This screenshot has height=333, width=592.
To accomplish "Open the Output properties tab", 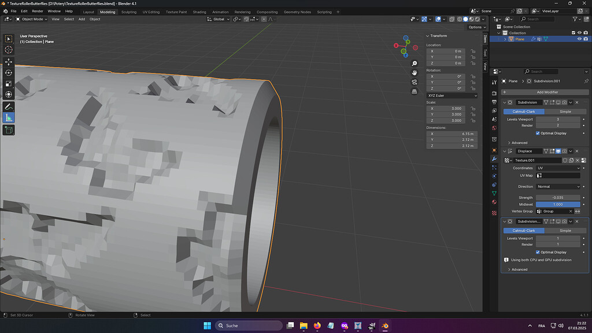I will [x=494, y=102].
